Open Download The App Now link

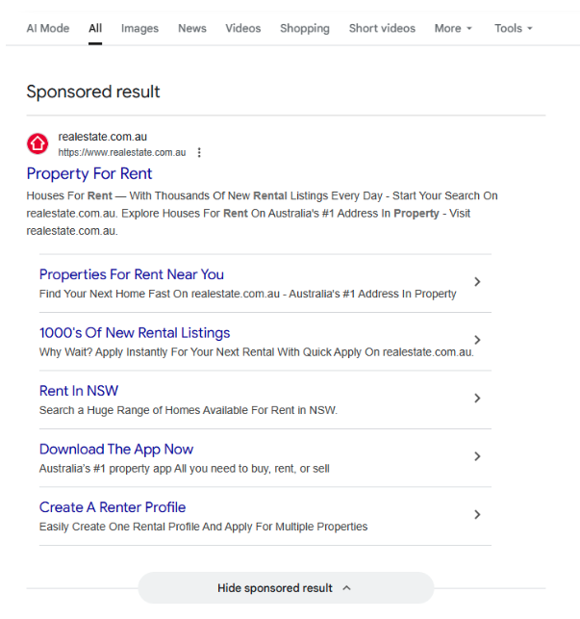pos(116,450)
